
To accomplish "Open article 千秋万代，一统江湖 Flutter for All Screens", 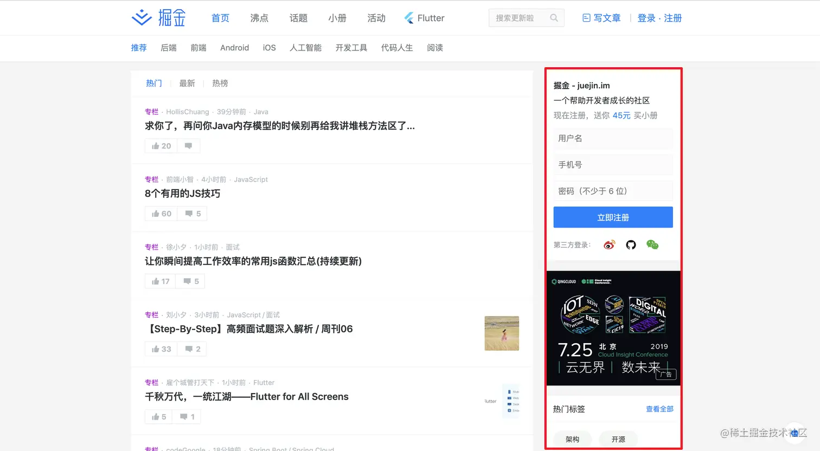I will coord(247,397).
